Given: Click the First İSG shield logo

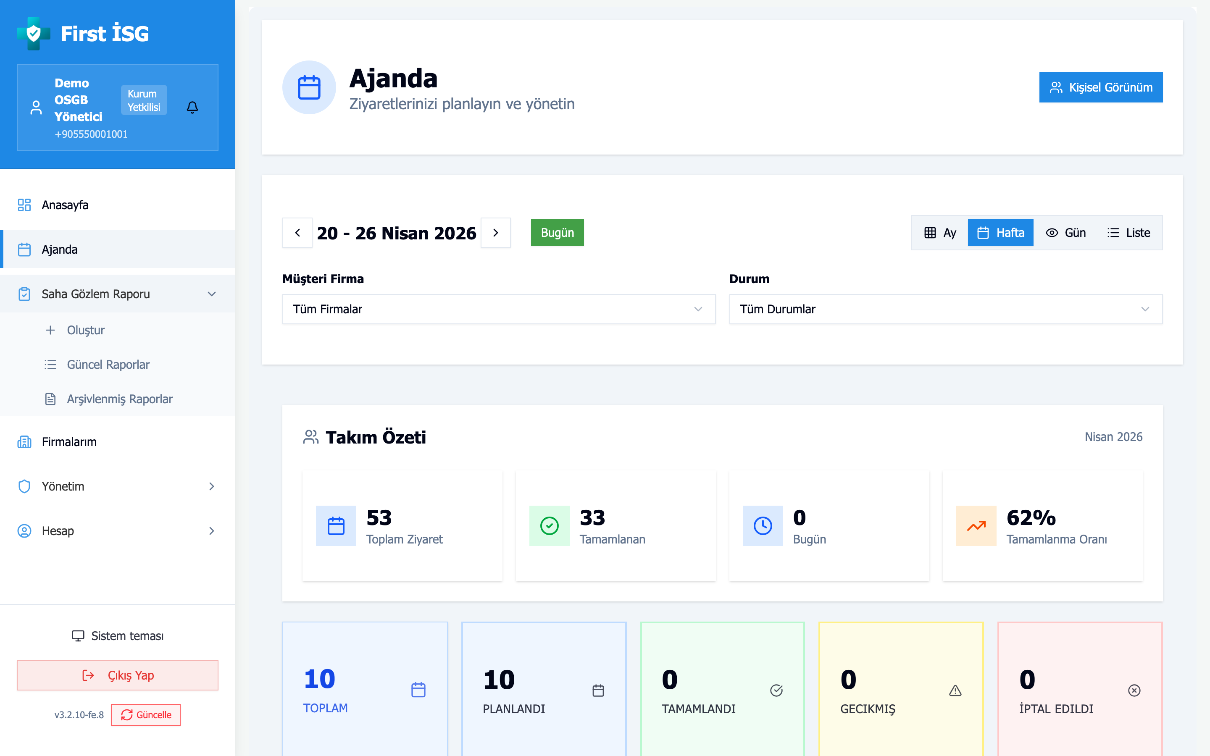Looking at the screenshot, I should tap(34, 34).
